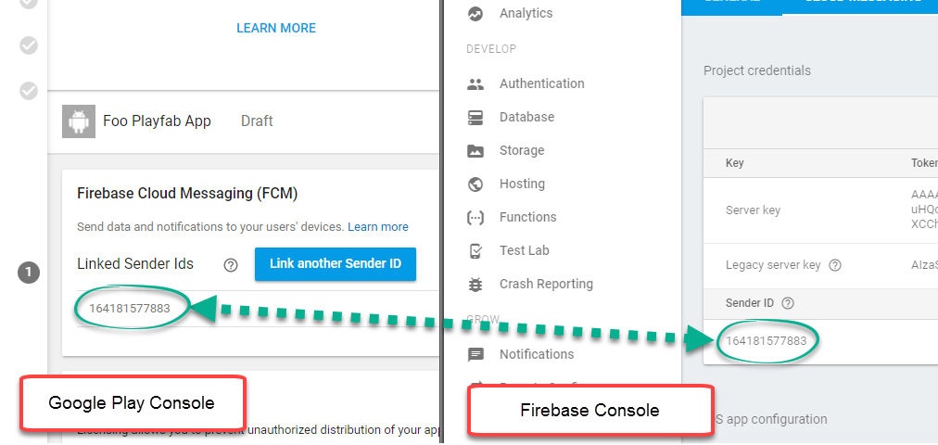Open the Notifications menu item
Viewport: 938px width, 445px height.
coord(537,354)
